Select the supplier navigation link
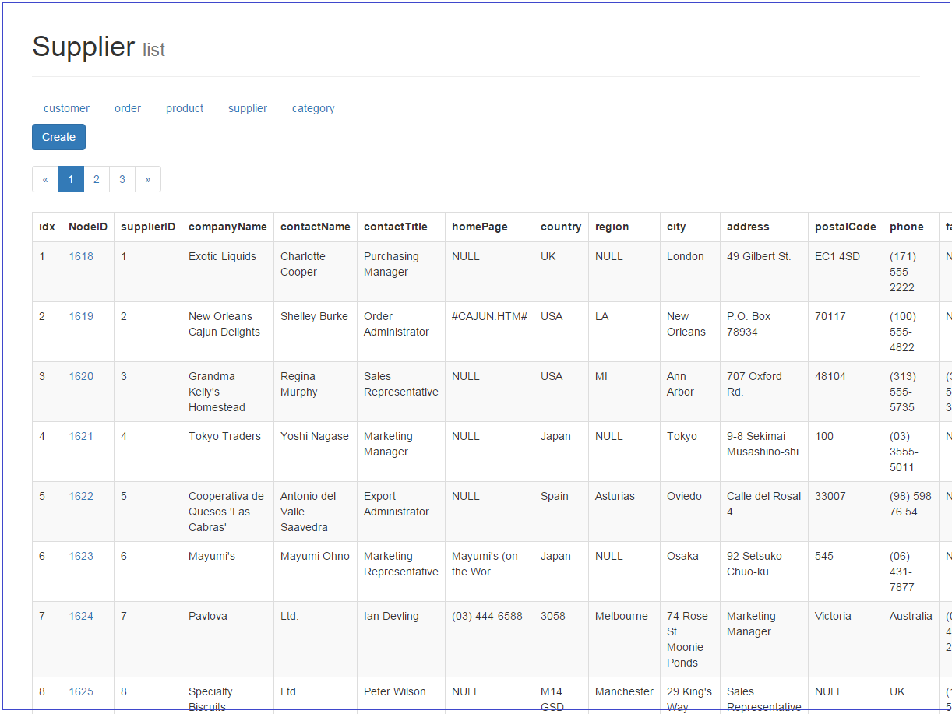952x714 pixels. (x=247, y=108)
